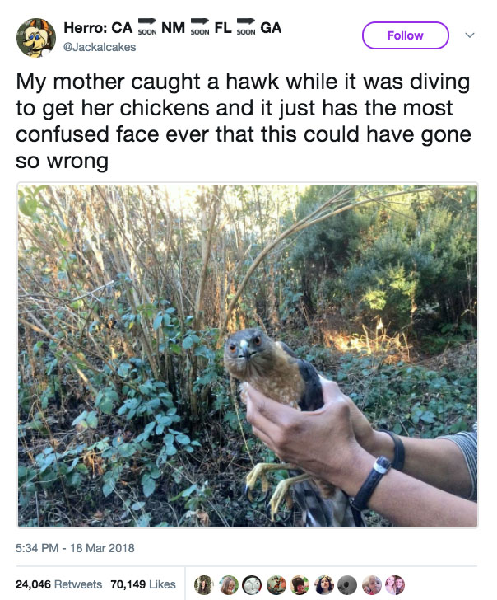Click the Follow button
Viewport: 497px width, 600px height.
405,35
